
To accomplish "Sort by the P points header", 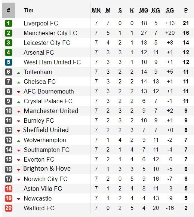I will [x=186, y=10].
